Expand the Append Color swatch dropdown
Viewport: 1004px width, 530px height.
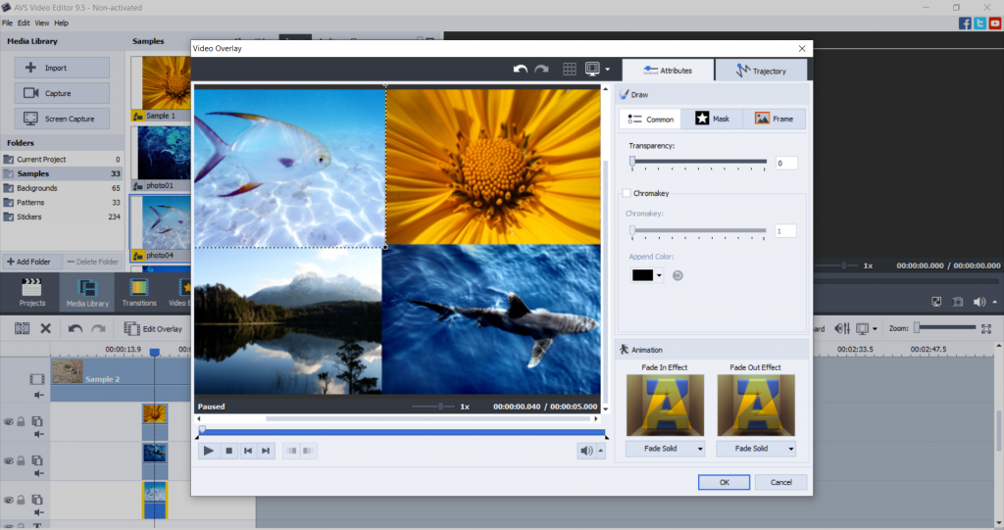[660, 275]
